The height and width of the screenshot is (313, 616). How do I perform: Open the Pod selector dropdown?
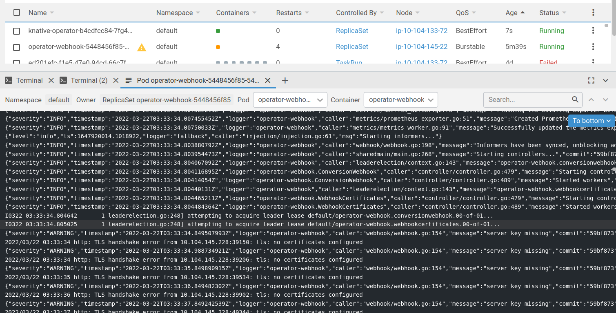(290, 99)
